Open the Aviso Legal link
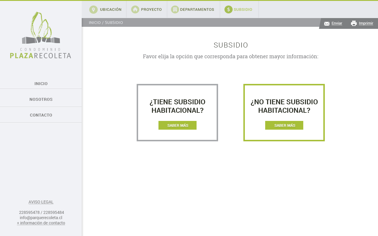378x236 pixels. (41, 202)
